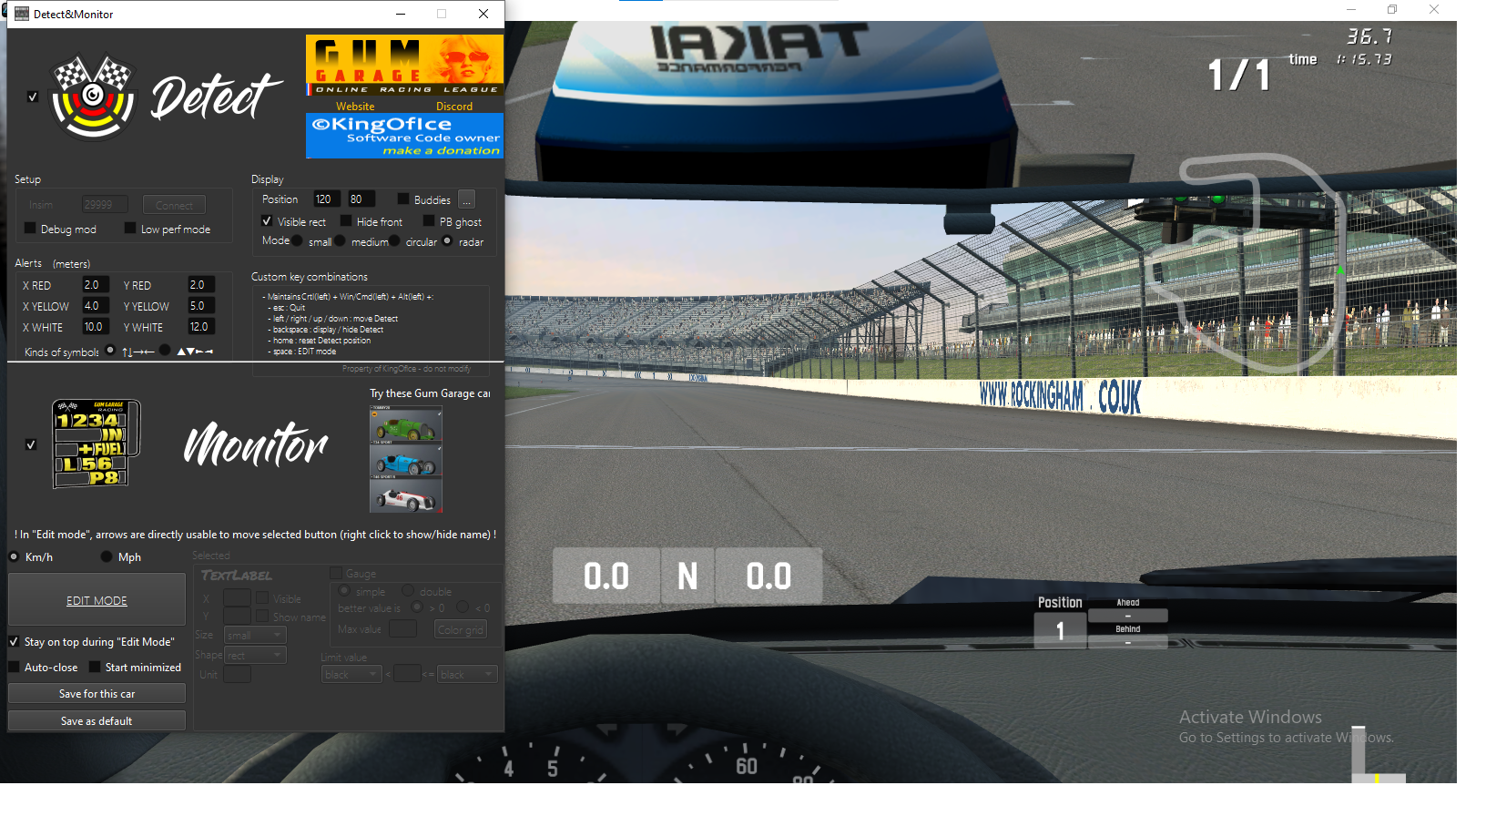This screenshot has height=816, width=1486.
Task: Open the Website link
Action: [x=355, y=107]
